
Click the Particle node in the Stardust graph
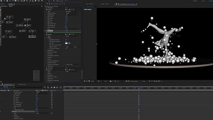coord(28,25)
